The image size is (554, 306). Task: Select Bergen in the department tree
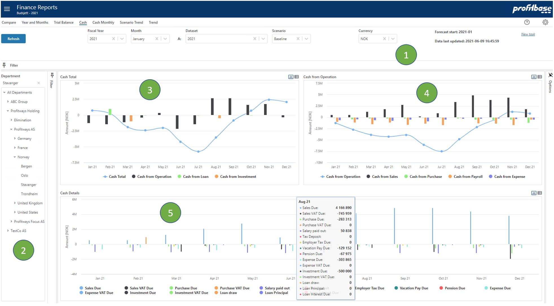pyautogui.click(x=27, y=166)
